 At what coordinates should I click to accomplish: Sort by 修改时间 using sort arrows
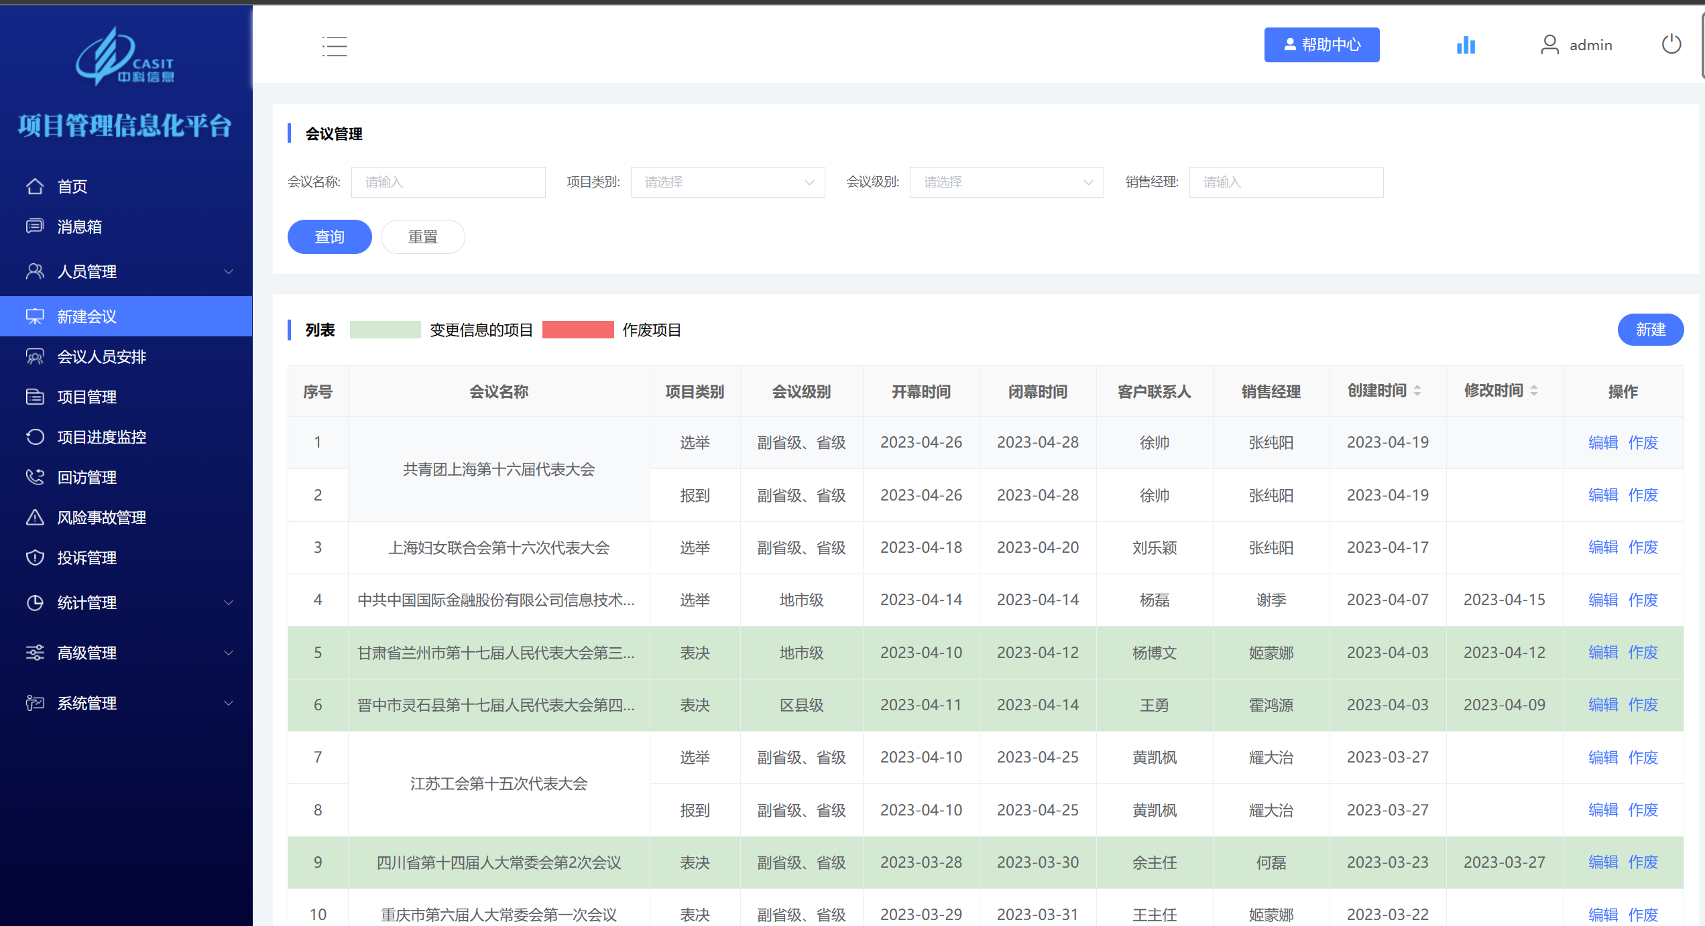1534,391
